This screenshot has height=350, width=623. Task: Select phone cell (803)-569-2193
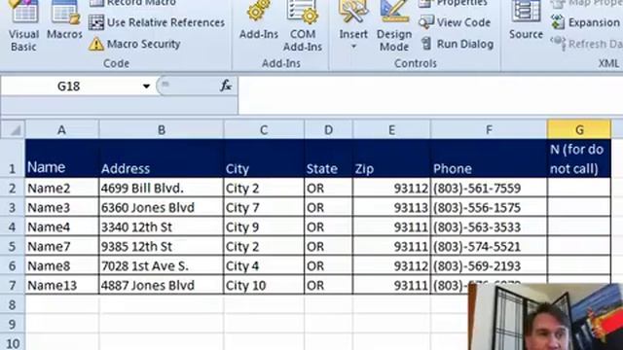click(x=489, y=265)
